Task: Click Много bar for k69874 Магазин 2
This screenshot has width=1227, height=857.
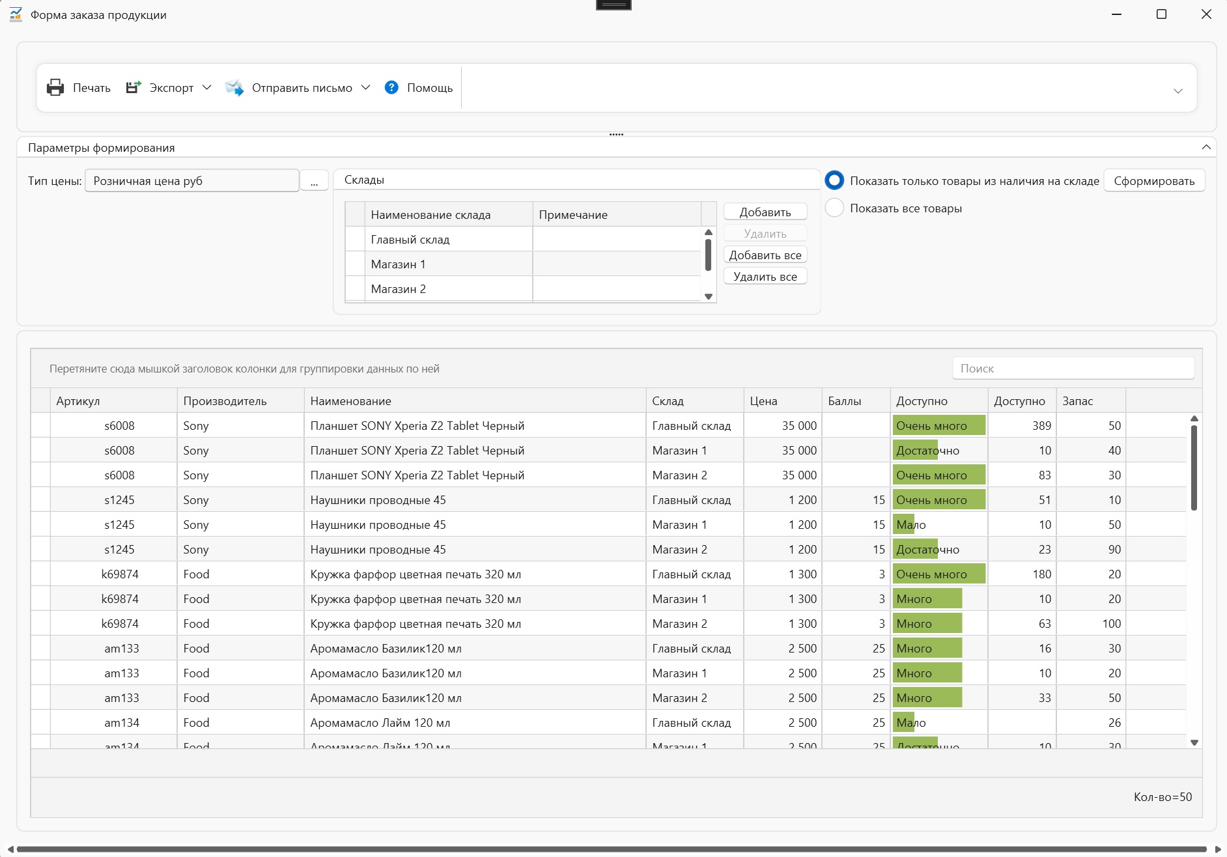Action: click(x=927, y=623)
